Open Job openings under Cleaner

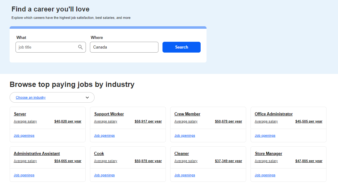coord(185,175)
